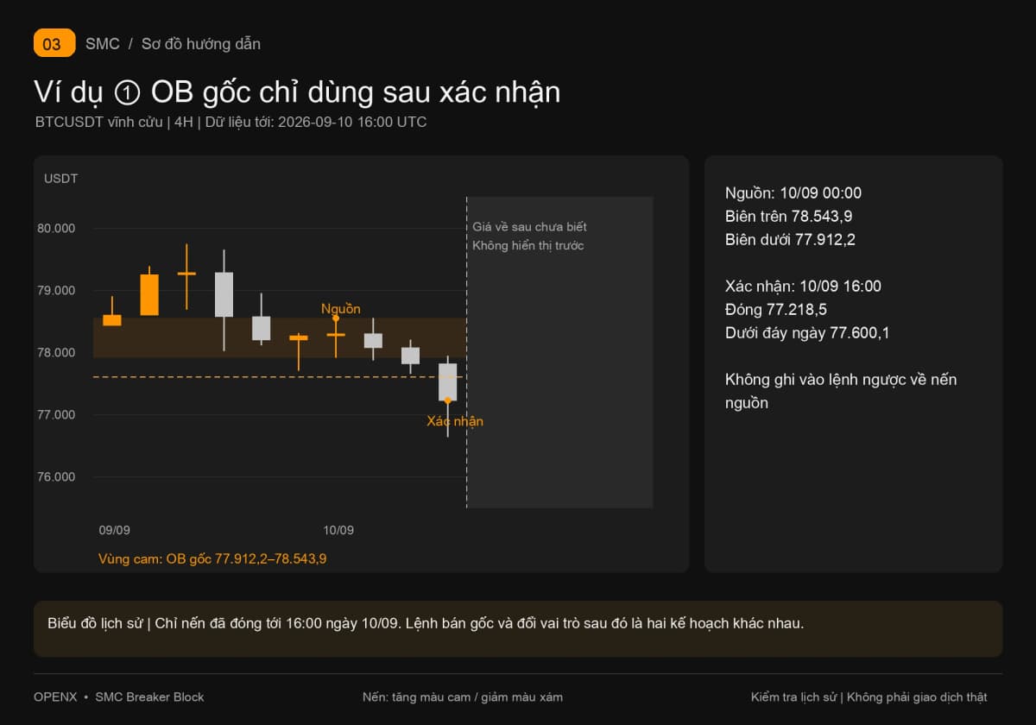Click the 80.000 price axis label

click(x=59, y=229)
